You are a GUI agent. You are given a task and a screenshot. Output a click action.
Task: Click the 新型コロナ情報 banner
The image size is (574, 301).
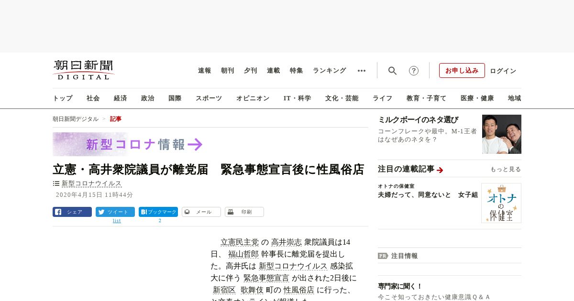coord(128,144)
